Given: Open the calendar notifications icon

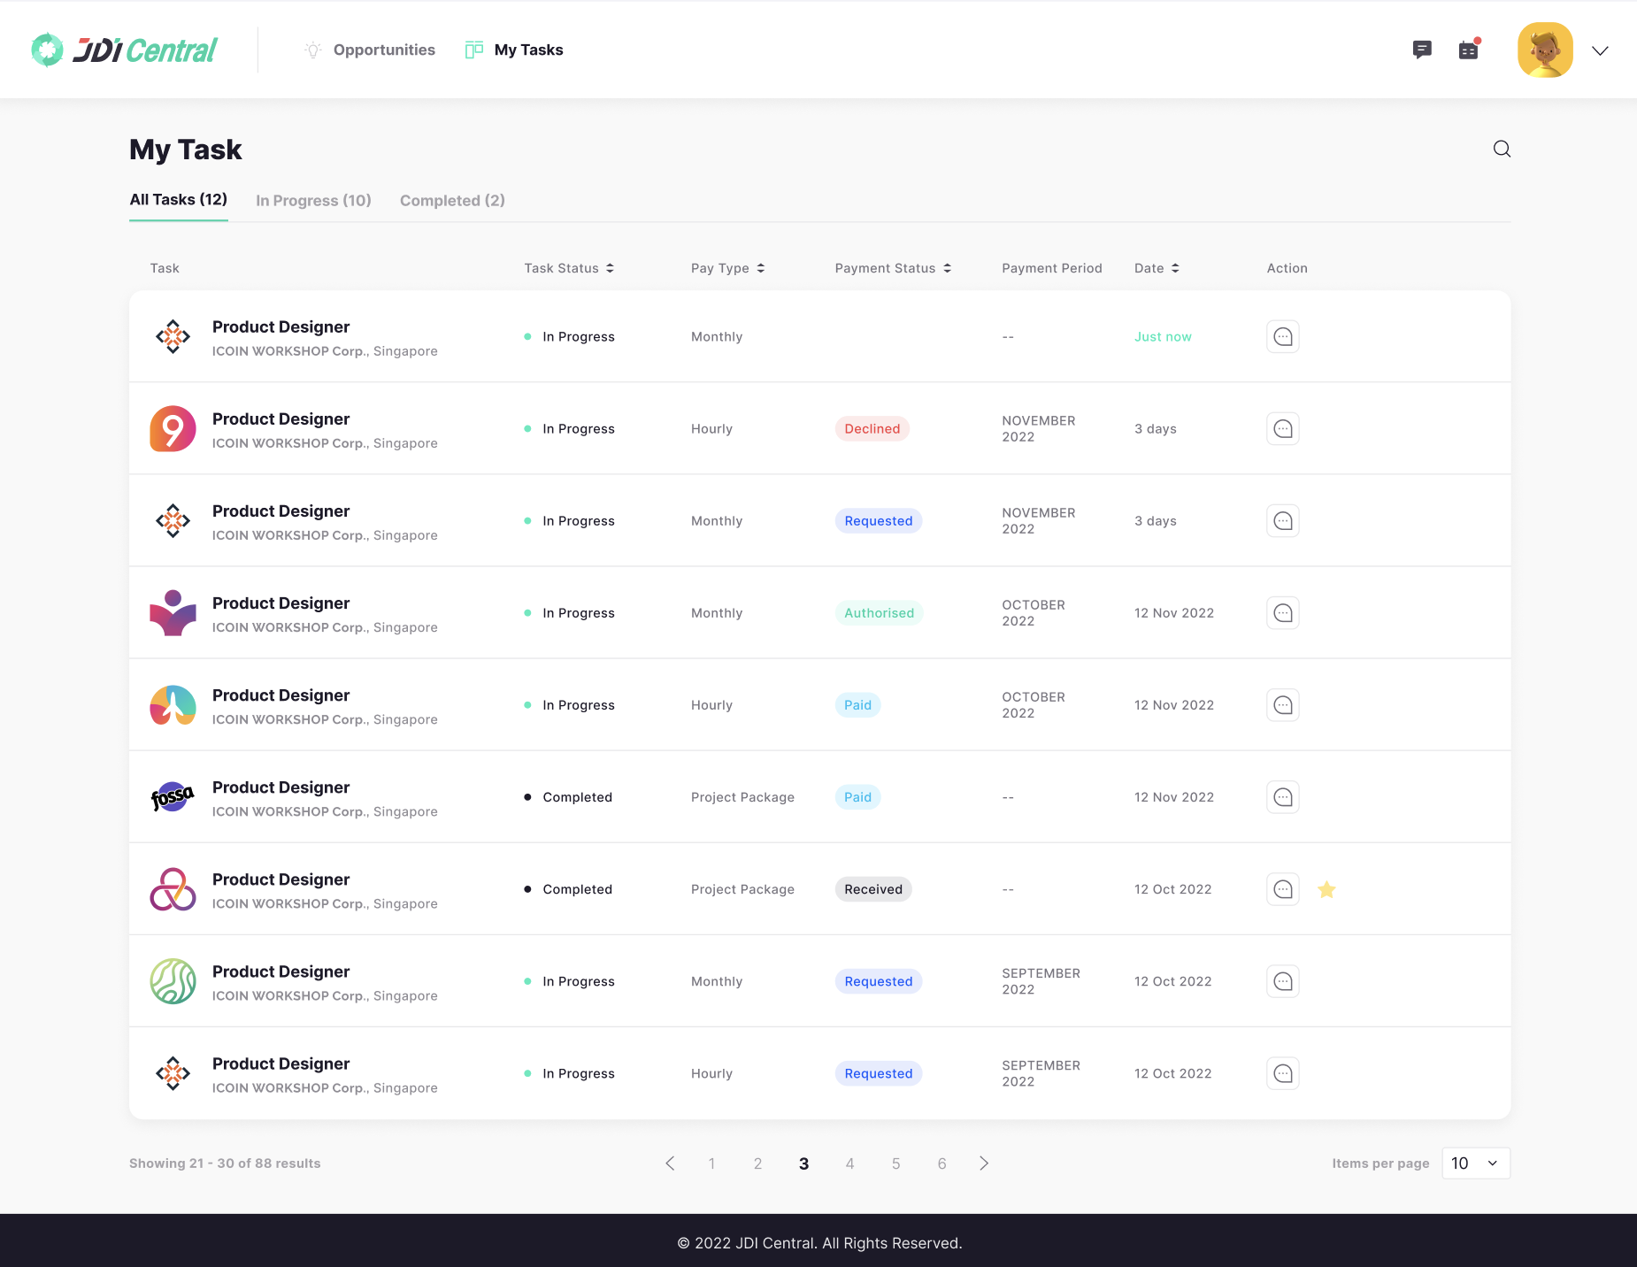Looking at the screenshot, I should coord(1469,50).
